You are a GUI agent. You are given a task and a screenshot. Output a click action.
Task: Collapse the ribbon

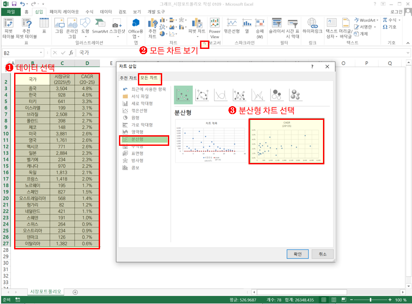pos(408,43)
